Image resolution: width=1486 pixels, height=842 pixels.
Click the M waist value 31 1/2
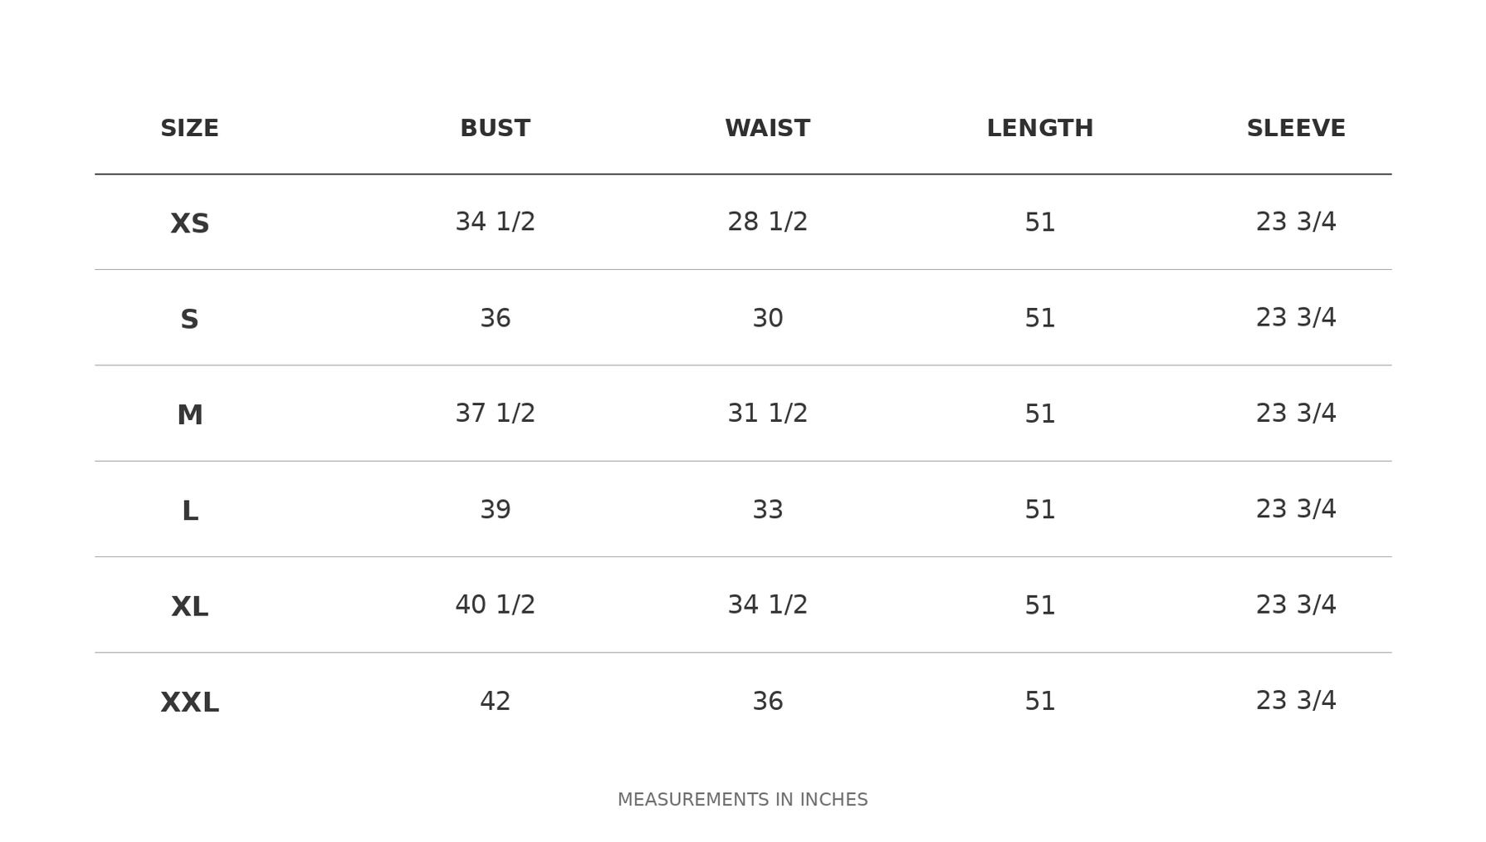point(767,413)
